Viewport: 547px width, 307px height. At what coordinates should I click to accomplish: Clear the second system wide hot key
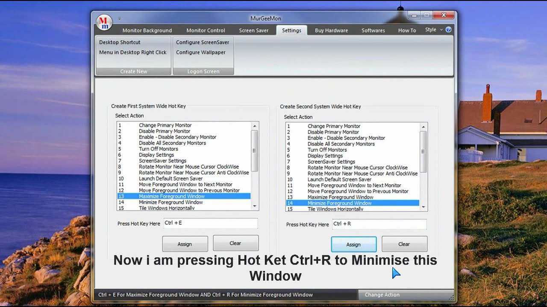coord(404,244)
